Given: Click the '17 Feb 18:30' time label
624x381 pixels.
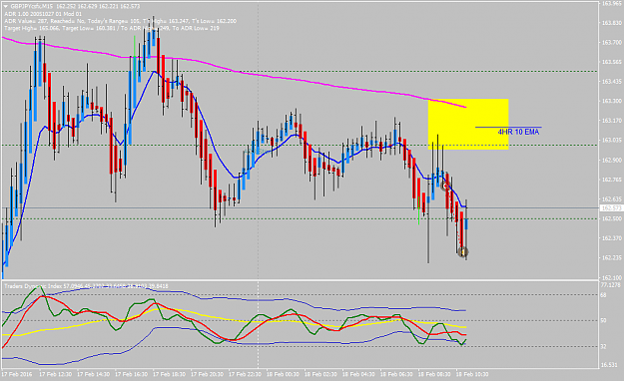Looking at the screenshot, I should click(169, 374).
